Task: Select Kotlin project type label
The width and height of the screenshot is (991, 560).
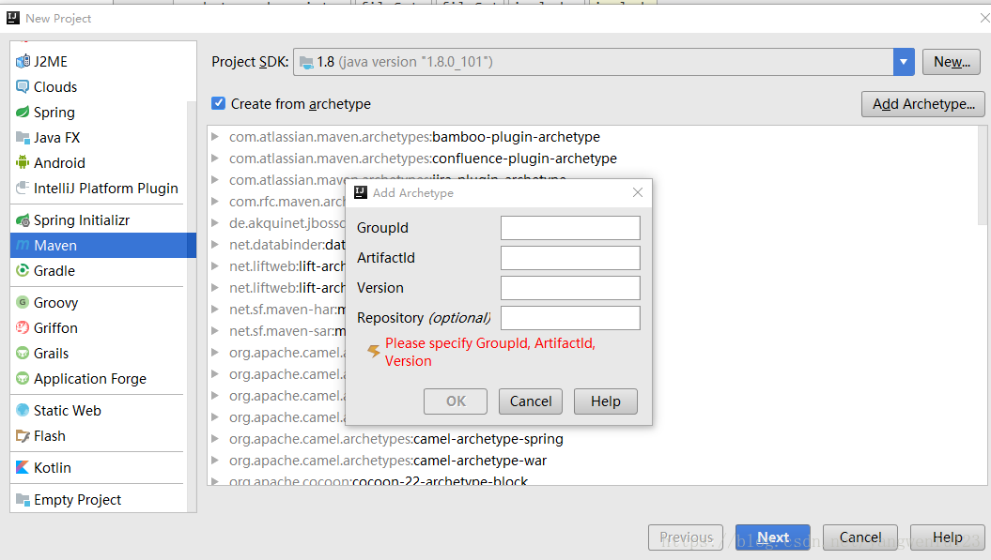Action: tap(53, 468)
